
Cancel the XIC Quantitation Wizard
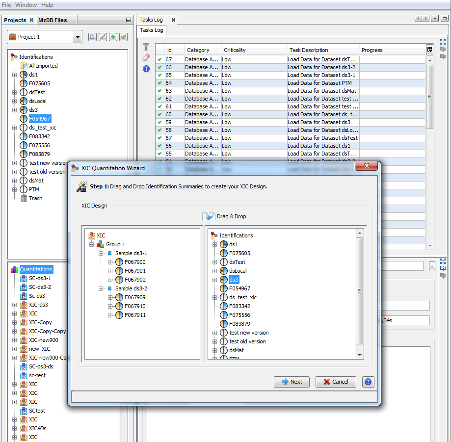pos(336,382)
